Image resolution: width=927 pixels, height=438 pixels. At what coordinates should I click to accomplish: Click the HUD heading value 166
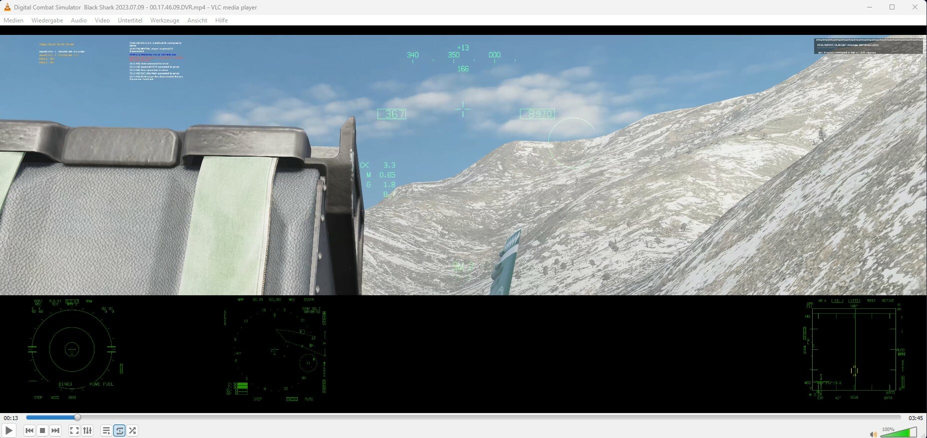(463, 69)
